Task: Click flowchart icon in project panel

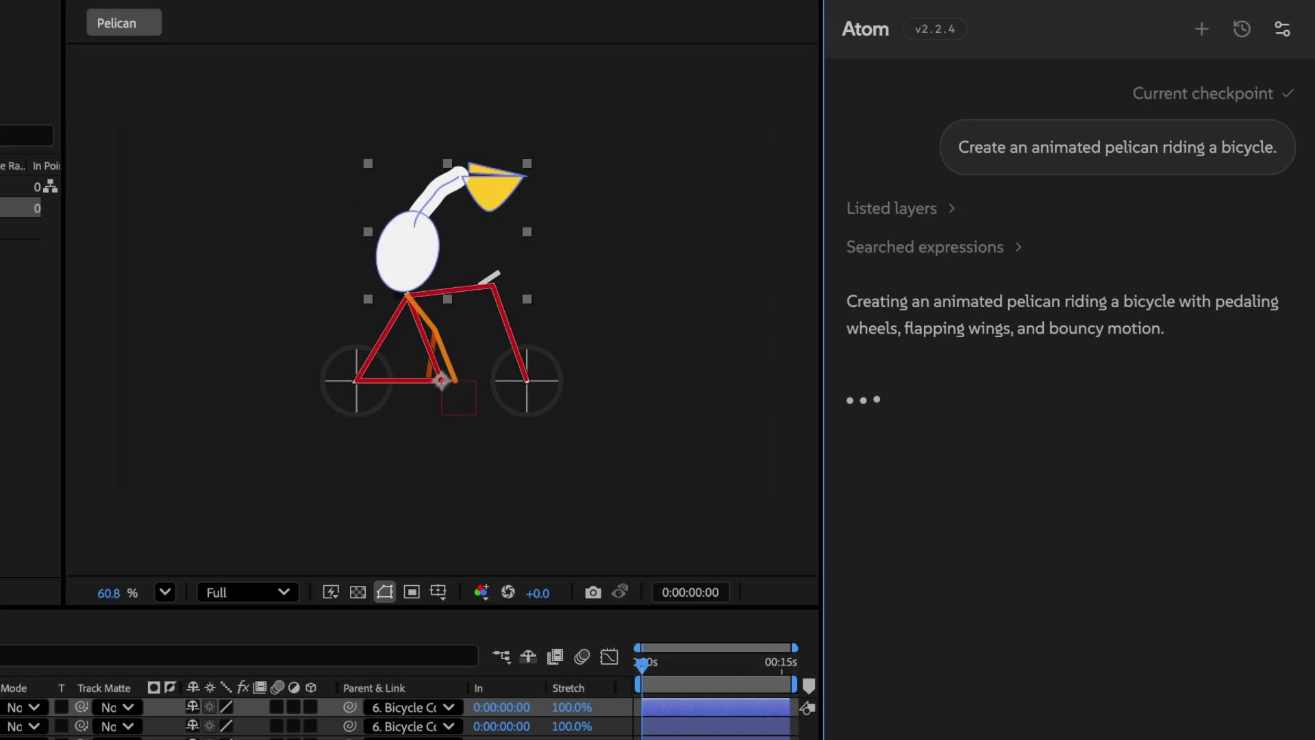Action: point(51,186)
